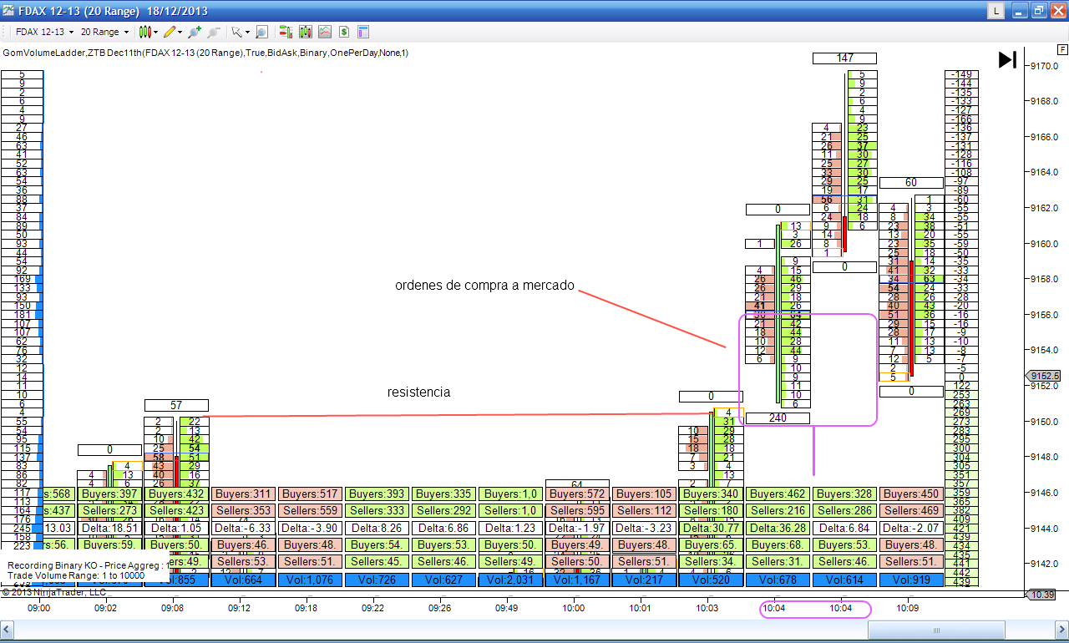The image size is (1069, 643).
Task: Click the zoom in magnifier icon
Action: [194, 32]
